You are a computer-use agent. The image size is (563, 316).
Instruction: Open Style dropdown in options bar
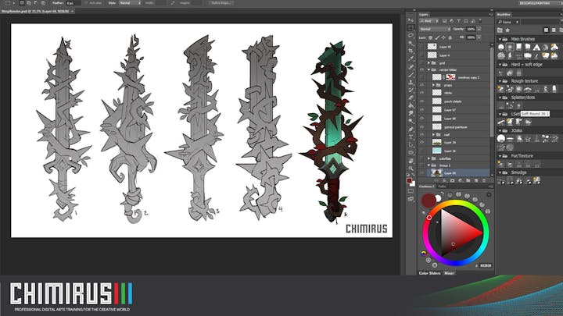tap(130, 3)
